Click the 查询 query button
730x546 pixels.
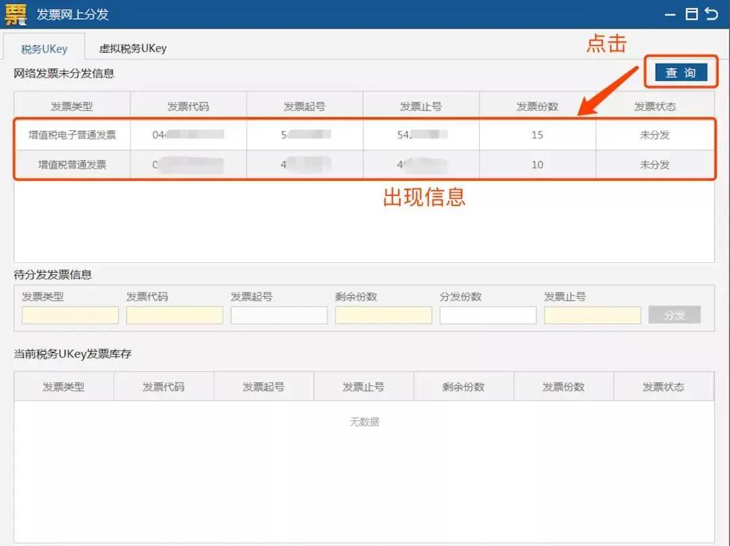(x=683, y=72)
